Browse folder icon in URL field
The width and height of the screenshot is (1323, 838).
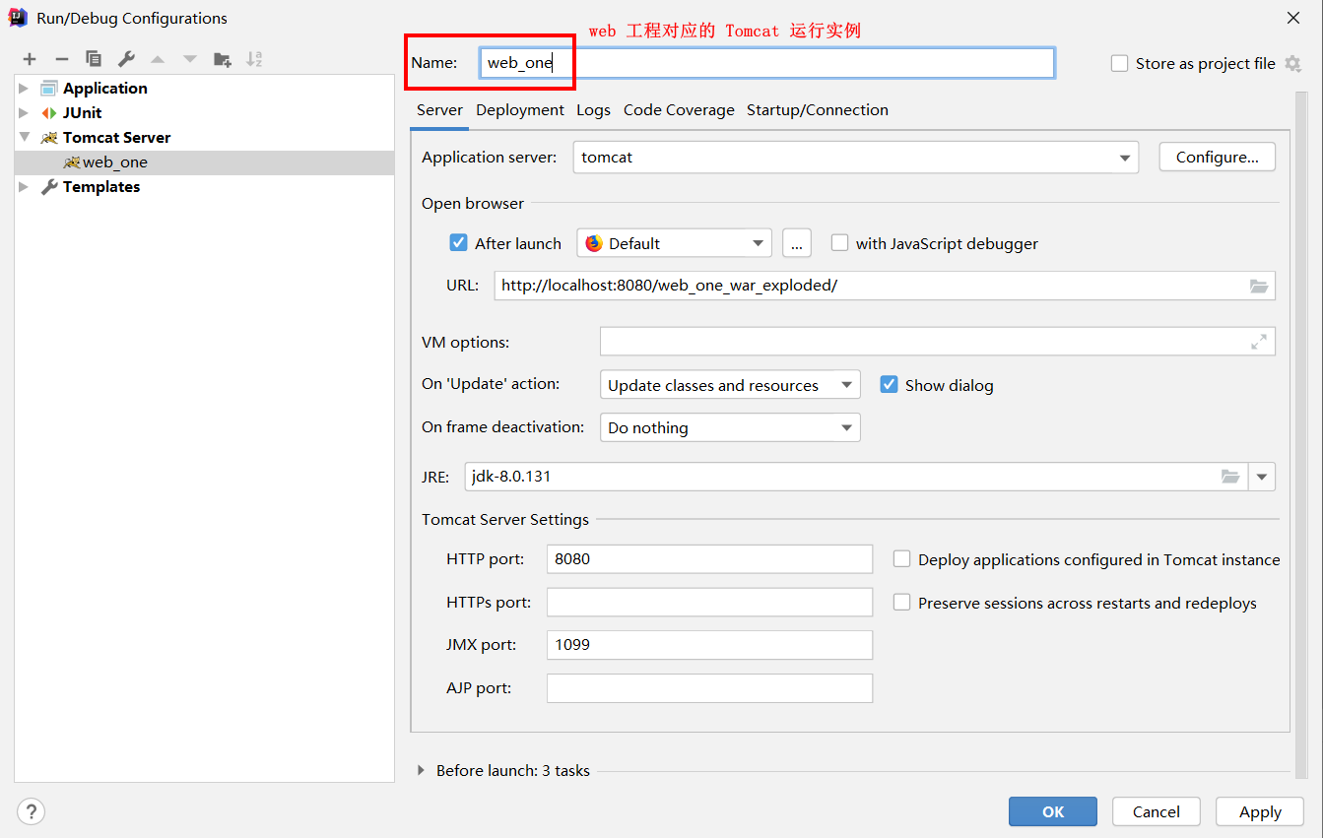(x=1259, y=286)
